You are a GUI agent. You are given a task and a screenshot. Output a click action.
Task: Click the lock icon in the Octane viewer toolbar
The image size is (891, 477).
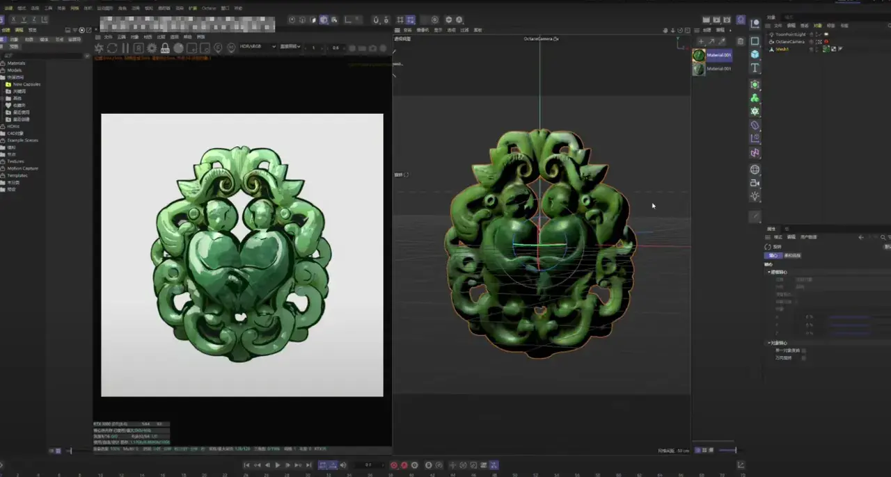coord(165,49)
